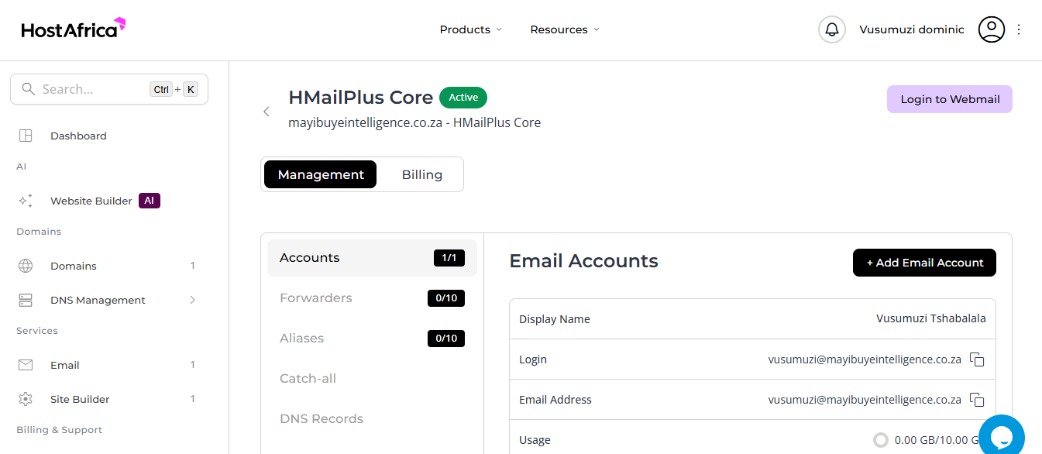Open the live chat bubble widget
1042x454 pixels.
[x=1002, y=436]
